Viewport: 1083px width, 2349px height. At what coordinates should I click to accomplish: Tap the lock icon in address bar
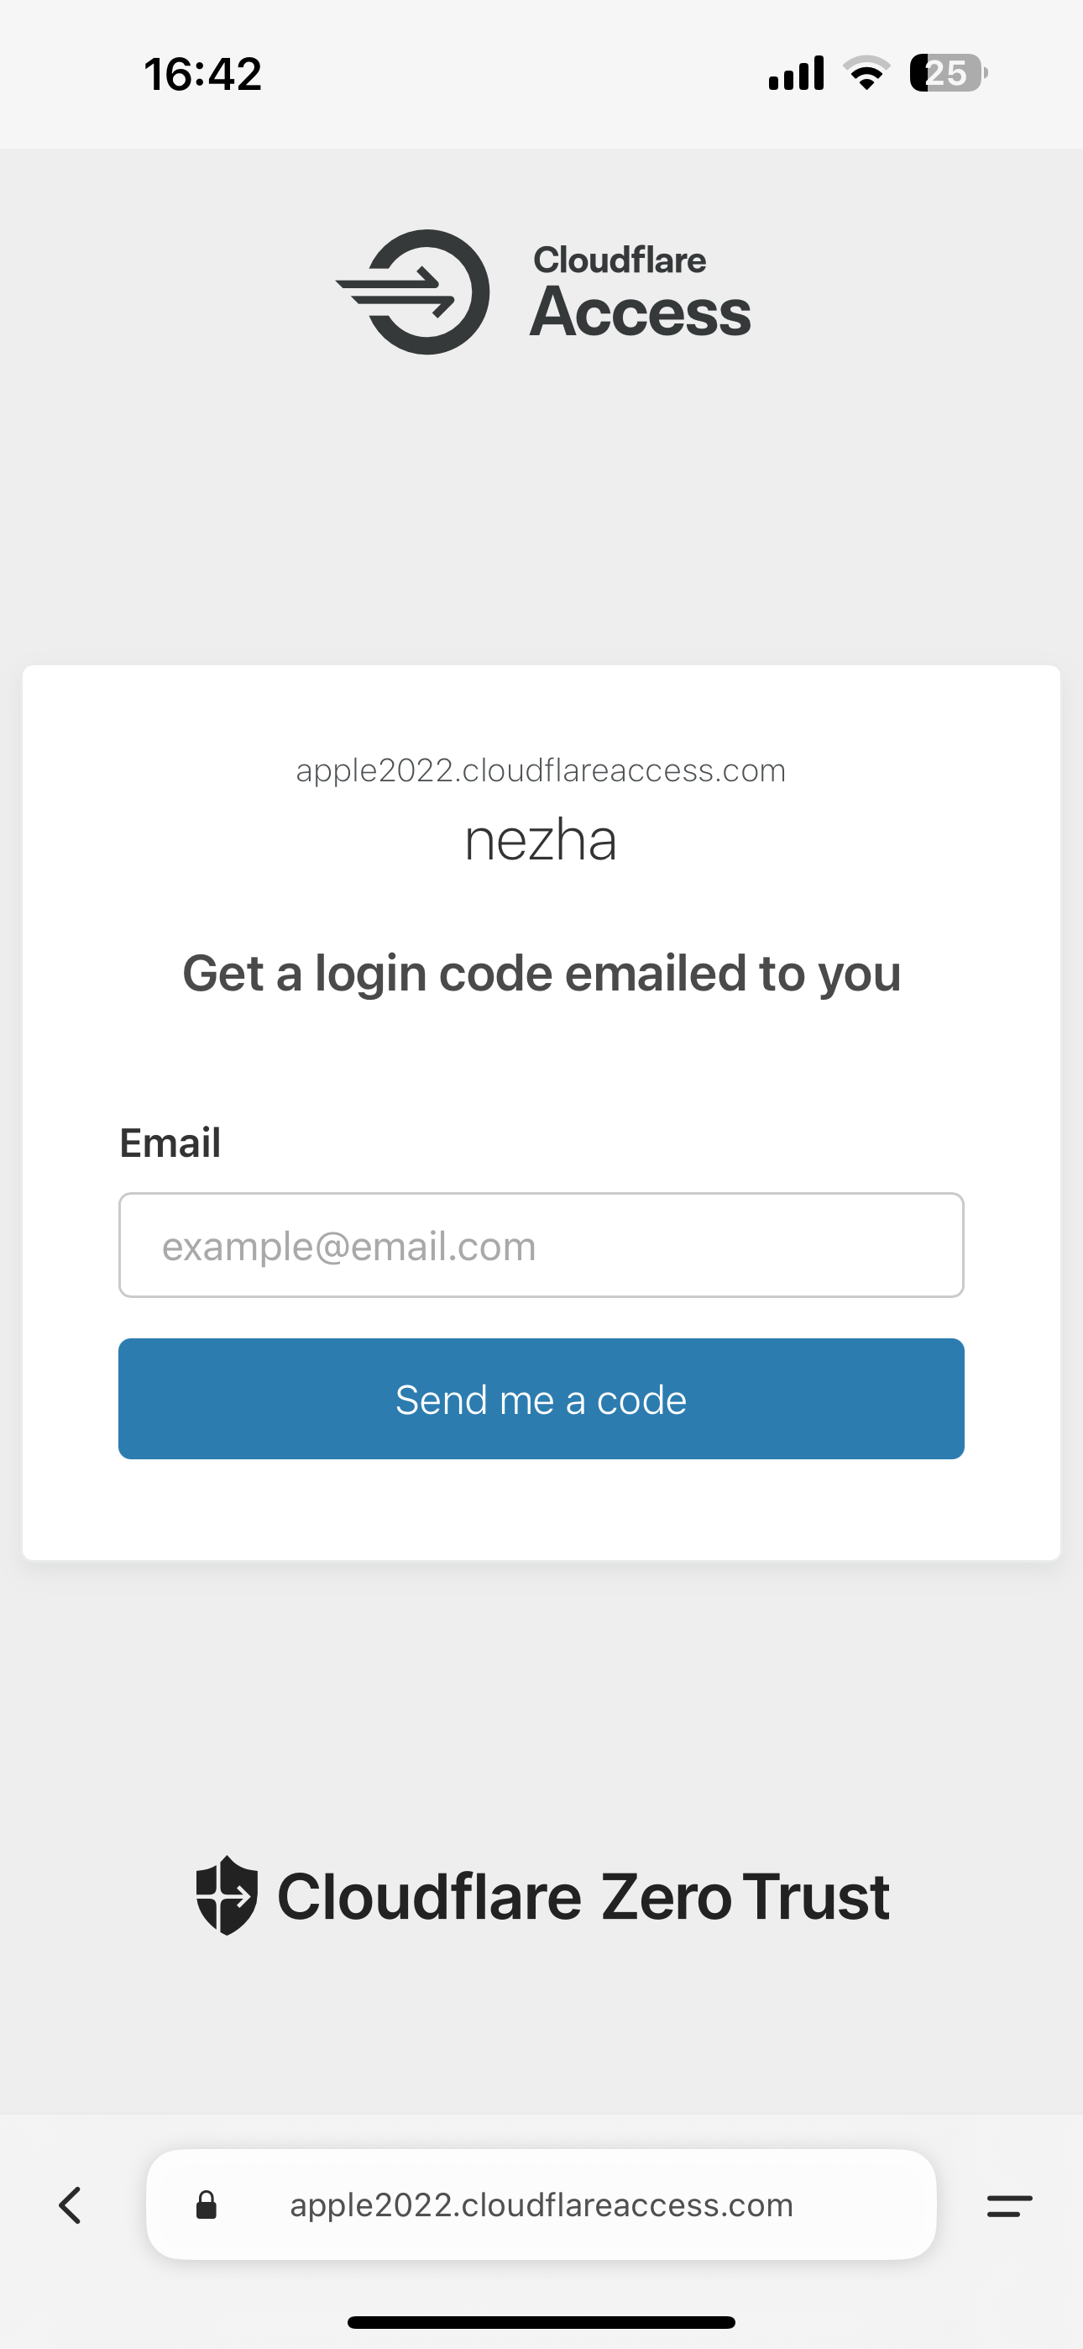[207, 2204]
